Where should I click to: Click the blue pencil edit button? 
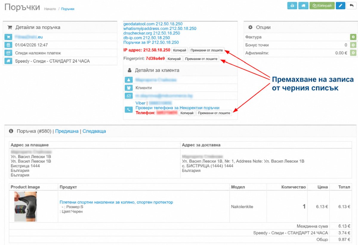coord(340,6)
